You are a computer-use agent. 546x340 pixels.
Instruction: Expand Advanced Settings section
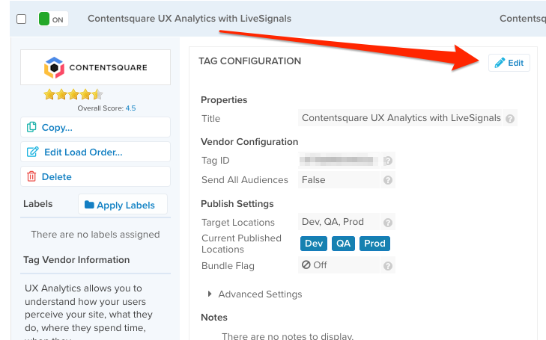tap(255, 294)
